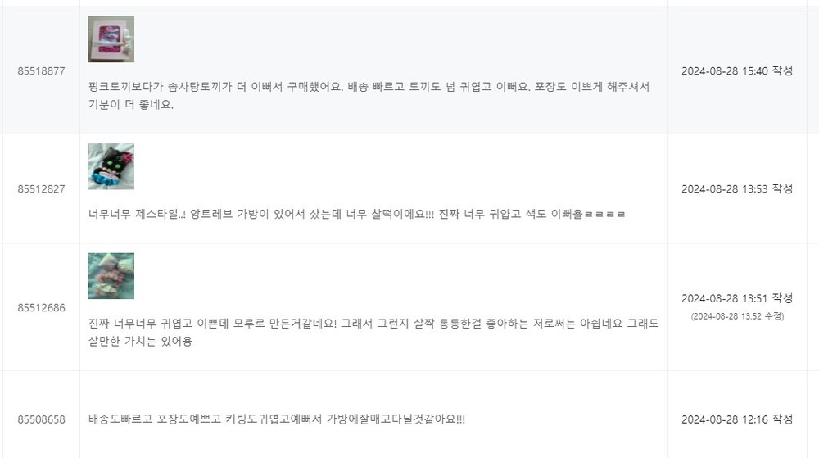The height and width of the screenshot is (458, 819).
Task: Click the 2024-08-28 15:40 date
Action: pos(724,71)
